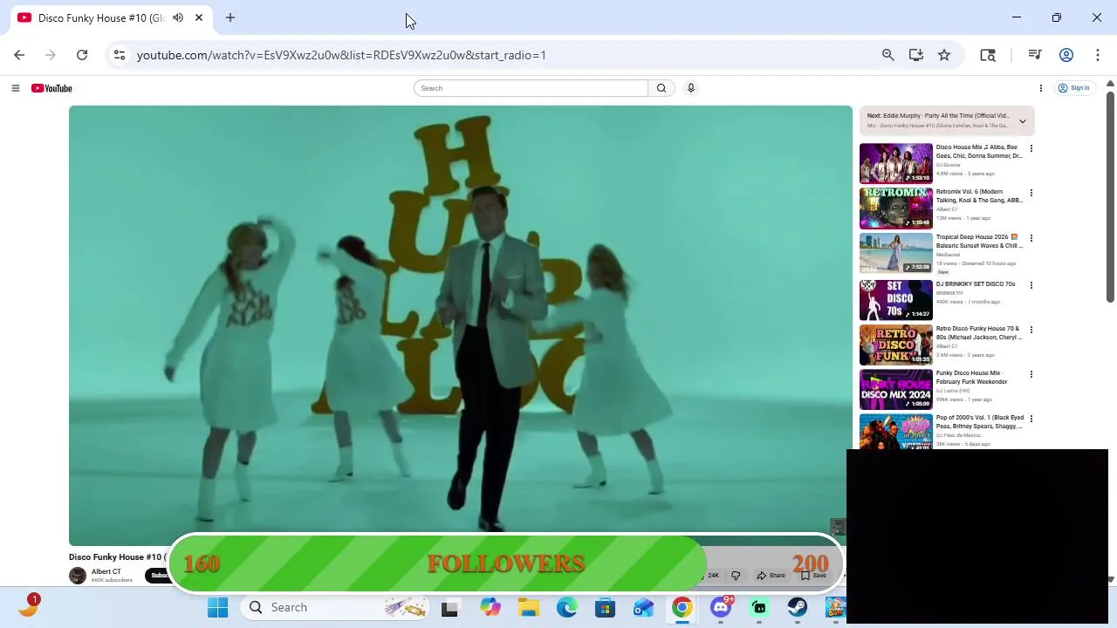The width and height of the screenshot is (1117, 628).
Task: Open the Chrome profile icon
Action: (x=1066, y=55)
